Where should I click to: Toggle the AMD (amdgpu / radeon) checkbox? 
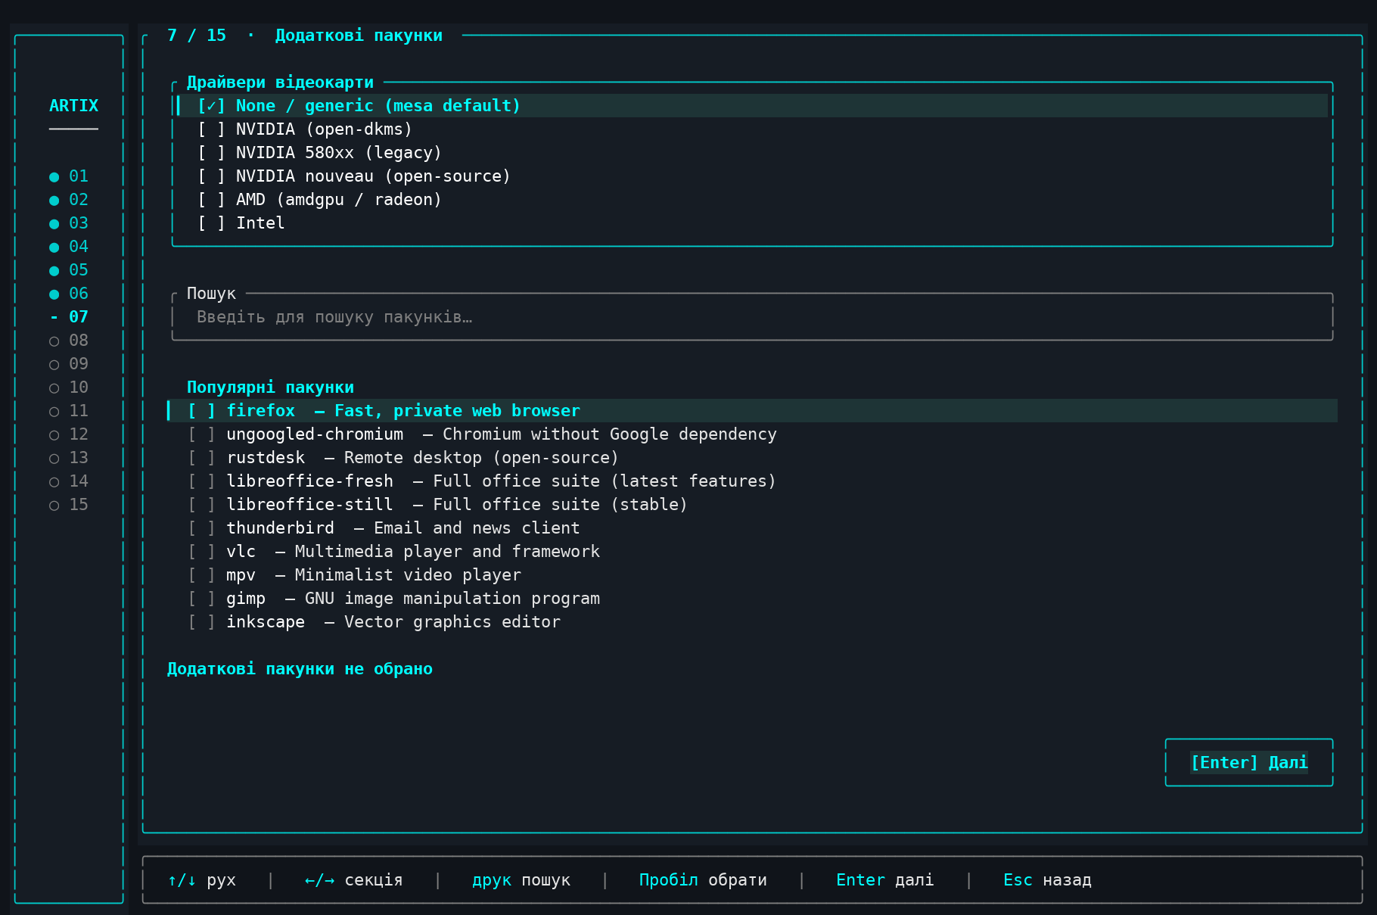[319, 200]
